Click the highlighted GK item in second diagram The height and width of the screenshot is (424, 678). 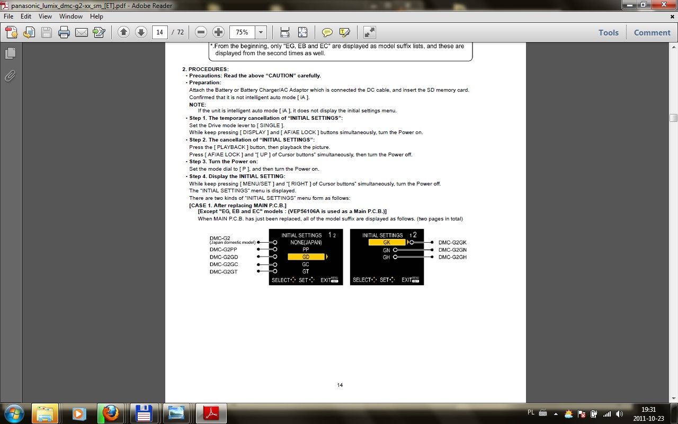pyautogui.click(x=387, y=242)
